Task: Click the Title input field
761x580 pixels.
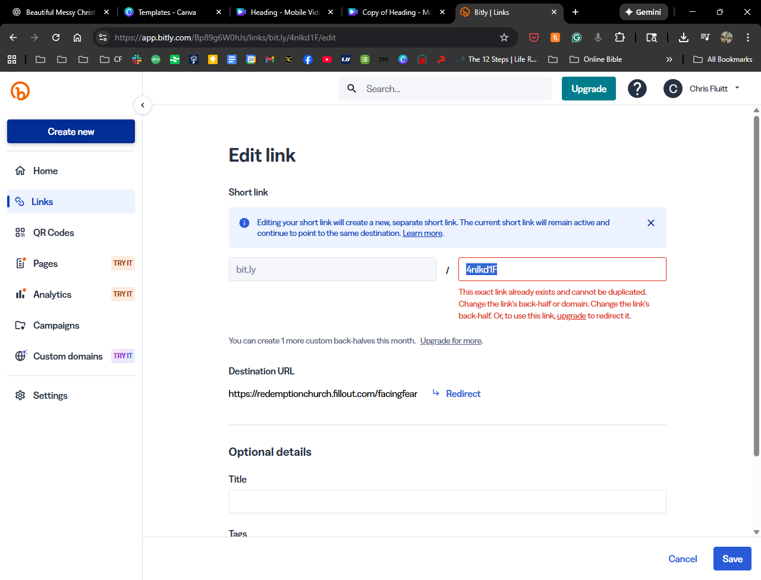Action: pos(447,502)
